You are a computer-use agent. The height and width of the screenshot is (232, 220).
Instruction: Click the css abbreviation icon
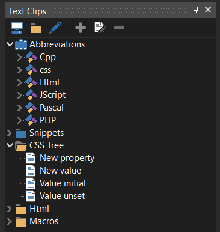(x=31, y=70)
